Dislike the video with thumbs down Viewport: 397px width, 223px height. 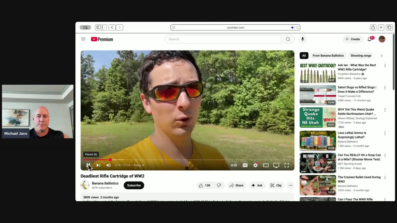click(x=219, y=186)
